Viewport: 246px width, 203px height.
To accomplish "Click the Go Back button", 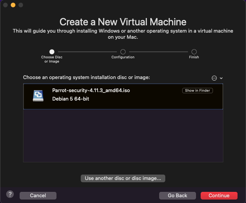I will pos(178,195).
